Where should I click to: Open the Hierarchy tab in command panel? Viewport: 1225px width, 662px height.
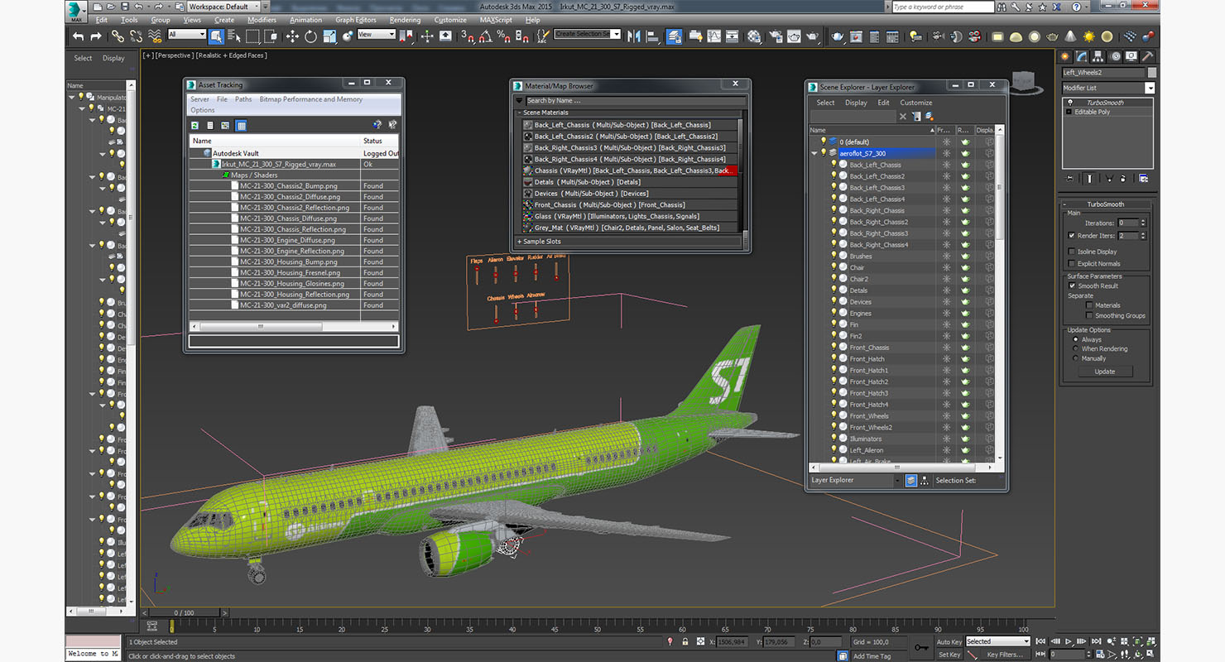pyautogui.click(x=1098, y=56)
